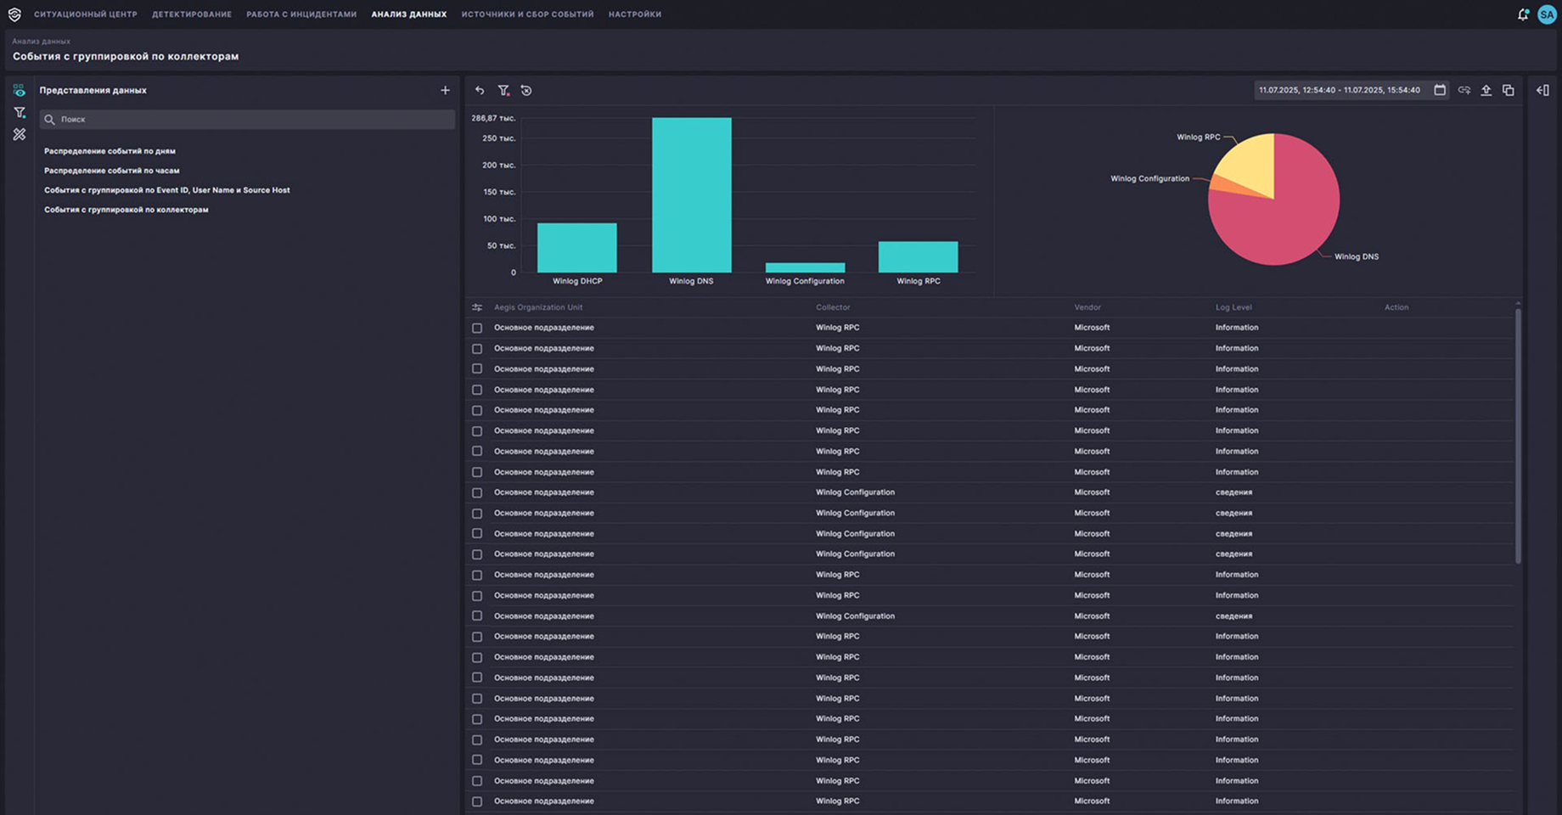Open the filters panel in left sidebar

(x=19, y=113)
